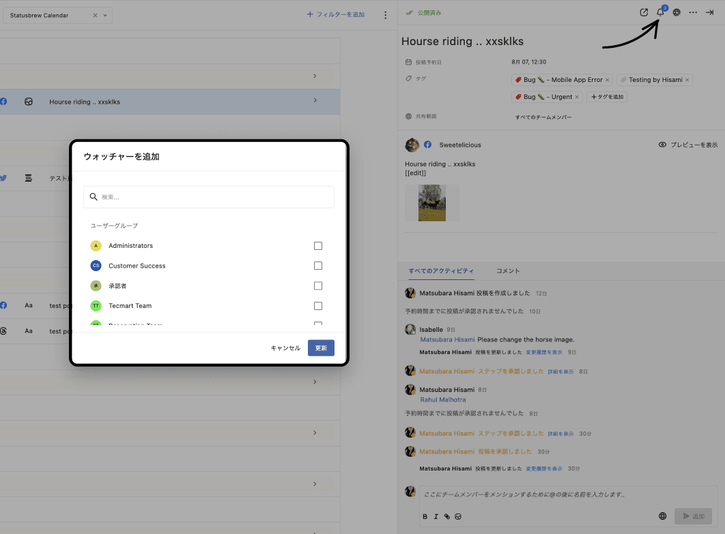Apply bold formatting in comment box
Viewport: 725px width, 534px height.
point(425,517)
